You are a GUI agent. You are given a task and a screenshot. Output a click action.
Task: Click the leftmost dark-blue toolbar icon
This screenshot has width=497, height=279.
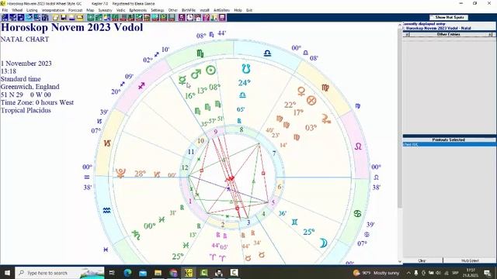click(x=5, y=17)
